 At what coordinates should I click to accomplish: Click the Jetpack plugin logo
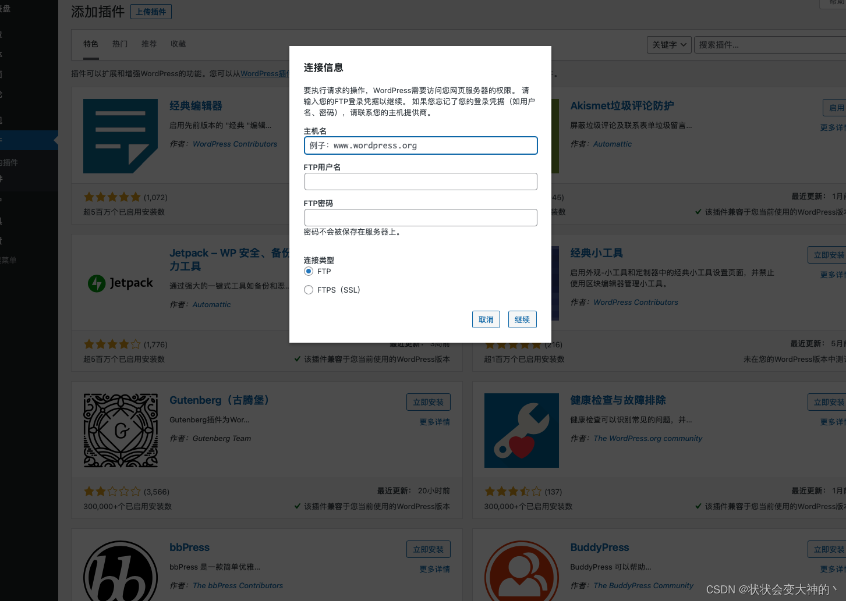121,283
